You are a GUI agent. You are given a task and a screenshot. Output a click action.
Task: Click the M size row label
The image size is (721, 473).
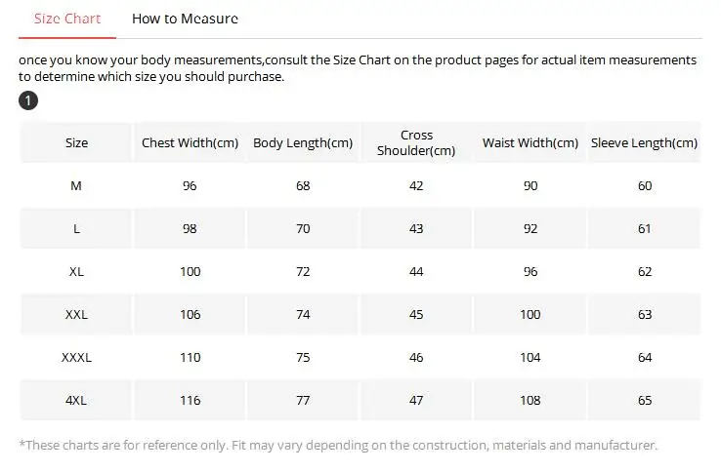[x=76, y=185]
